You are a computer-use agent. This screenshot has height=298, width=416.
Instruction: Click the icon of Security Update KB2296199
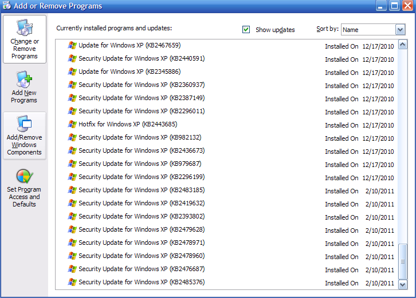[72, 177]
